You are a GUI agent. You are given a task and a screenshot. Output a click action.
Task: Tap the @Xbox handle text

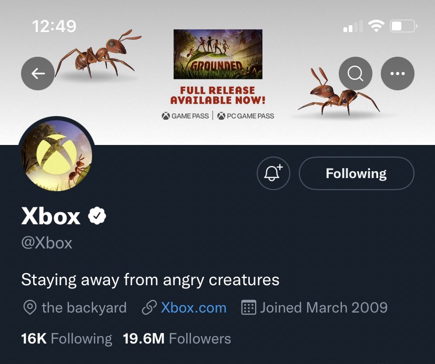[x=47, y=243]
